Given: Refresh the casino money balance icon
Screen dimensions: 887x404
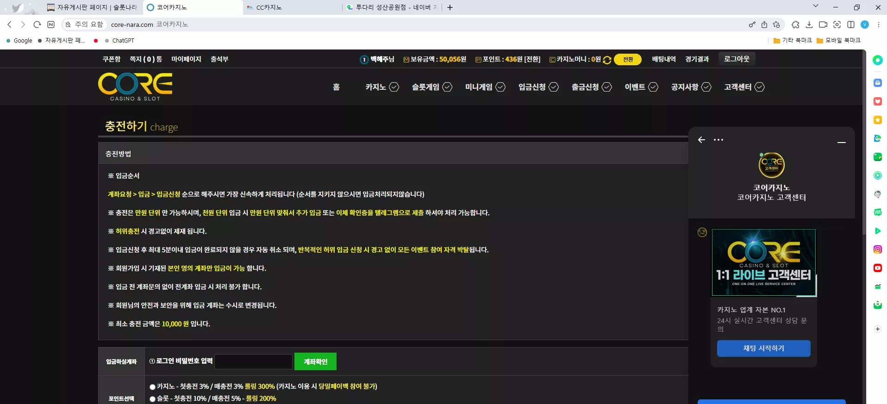Looking at the screenshot, I should tap(607, 60).
